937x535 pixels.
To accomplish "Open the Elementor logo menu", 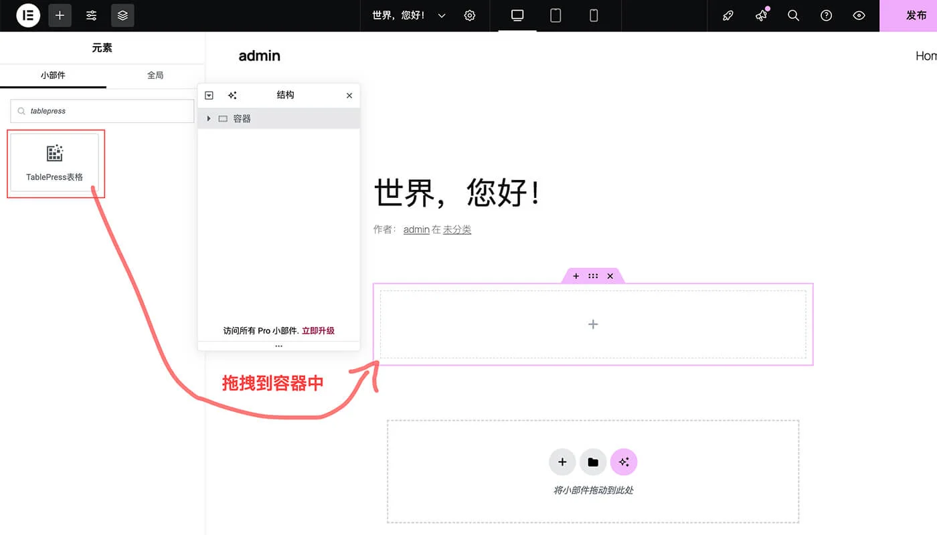I will [27, 15].
